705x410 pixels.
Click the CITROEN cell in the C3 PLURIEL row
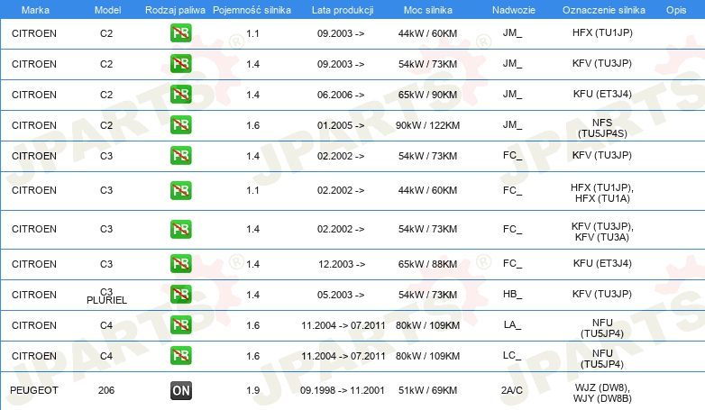34,295
